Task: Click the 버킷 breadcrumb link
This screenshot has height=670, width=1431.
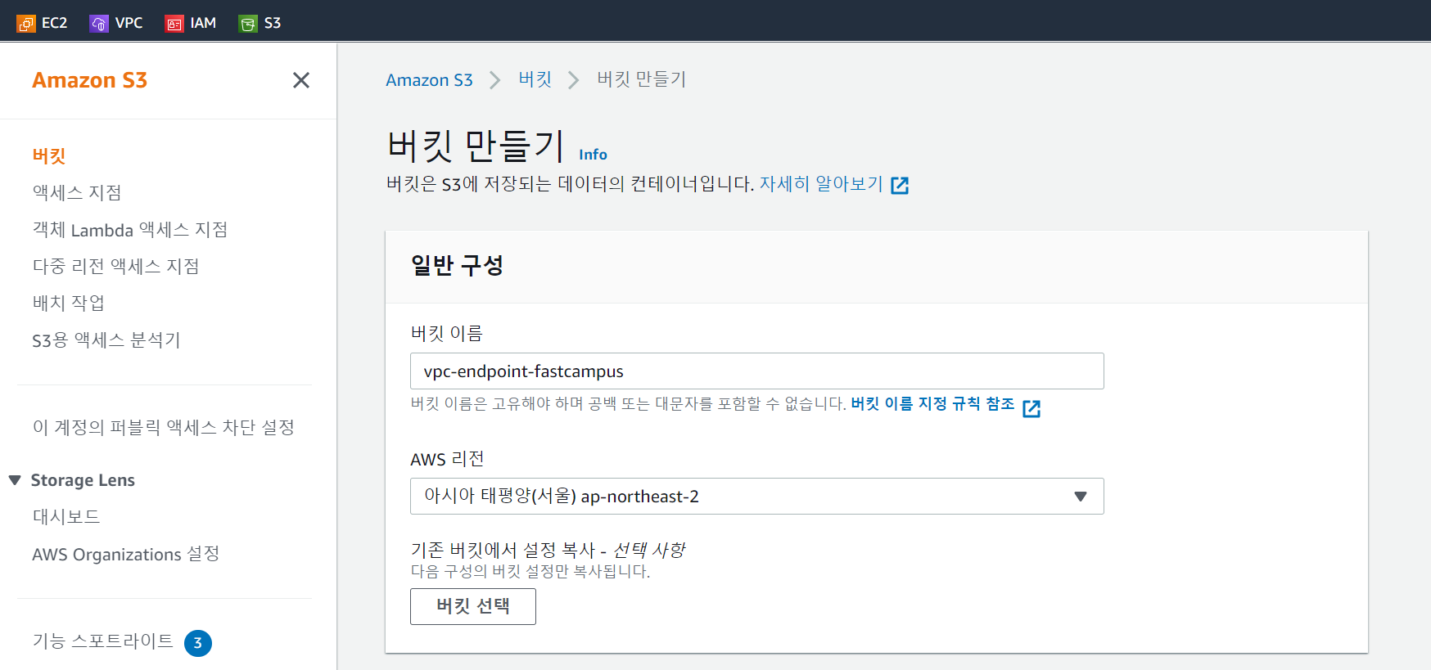Action: [535, 79]
